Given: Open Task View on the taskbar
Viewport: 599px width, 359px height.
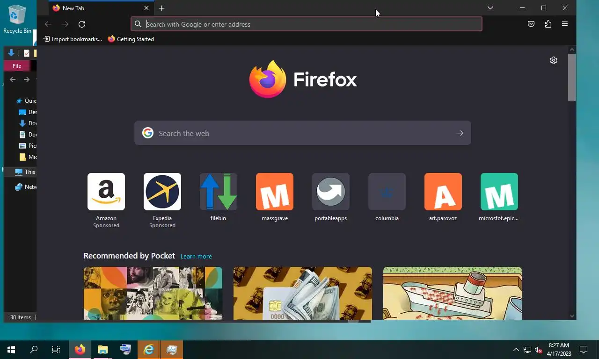Looking at the screenshot, I should (x=56, y=350).
